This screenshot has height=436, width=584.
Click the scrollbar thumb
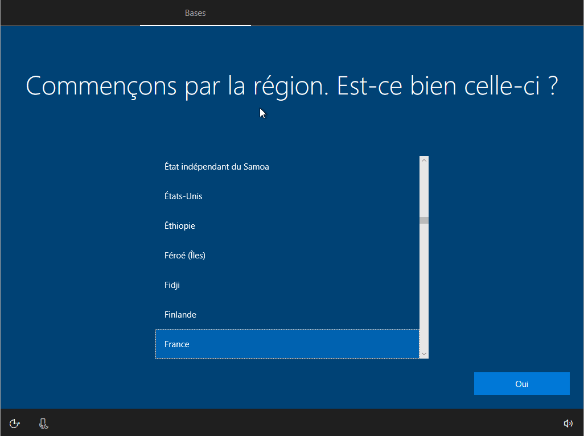(423, 220)
